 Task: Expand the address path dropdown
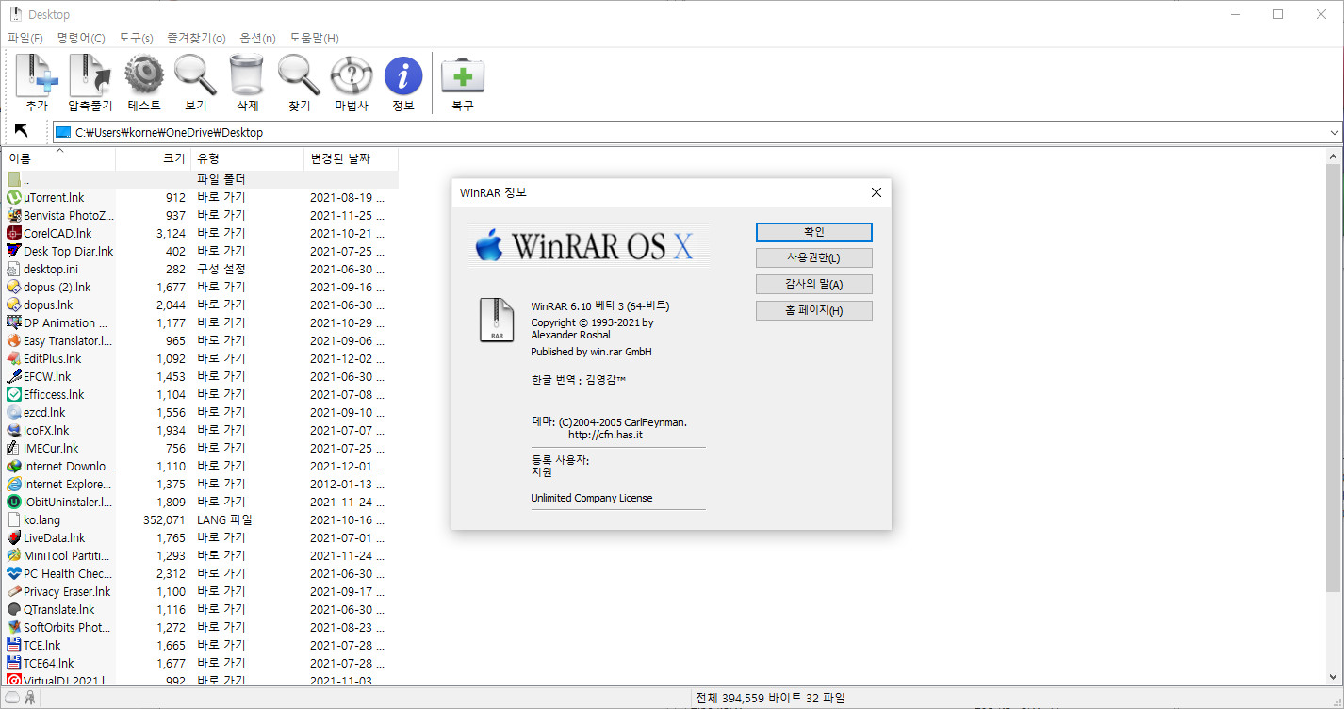click(1334, 132)
